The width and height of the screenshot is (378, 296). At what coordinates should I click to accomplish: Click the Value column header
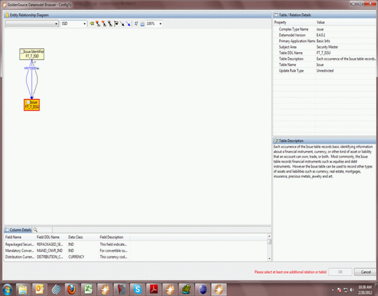[346, 22]
